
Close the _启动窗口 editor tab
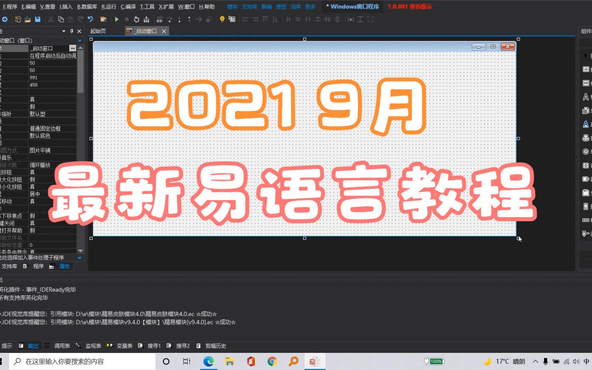point(164,31)
